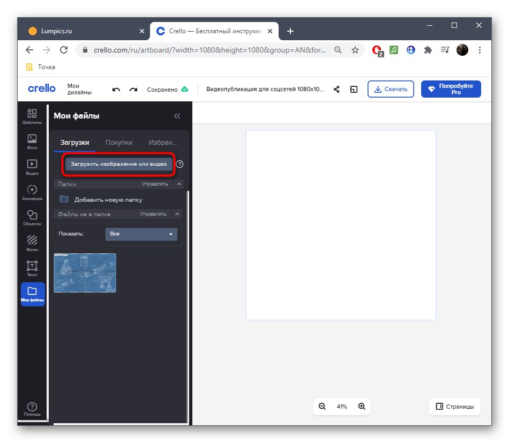
Task: Click the address bar URL
Action: (x=209, y=50)
